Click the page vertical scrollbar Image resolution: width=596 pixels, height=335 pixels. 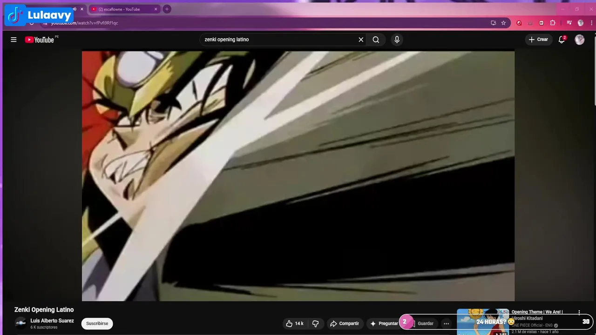[594, 70]
